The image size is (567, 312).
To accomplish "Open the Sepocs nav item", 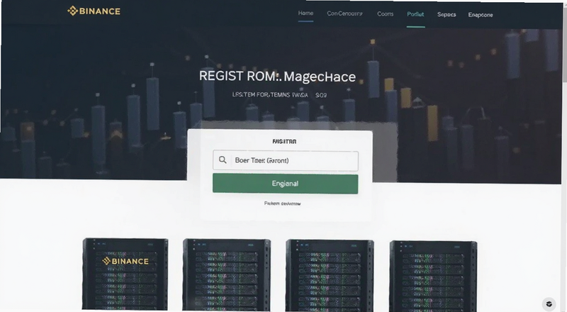I will tap(447, 14).
